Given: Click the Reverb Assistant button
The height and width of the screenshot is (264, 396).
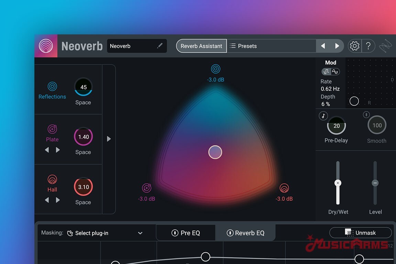Looking at the screenshot, I should pos(201,46).
